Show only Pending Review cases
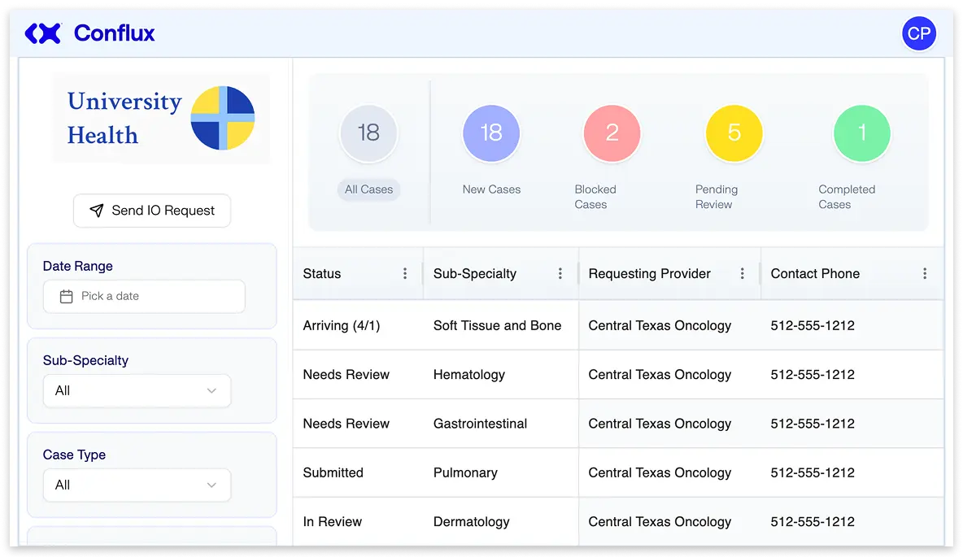Viewport: 963px width, 557px height. click(734, 133)
